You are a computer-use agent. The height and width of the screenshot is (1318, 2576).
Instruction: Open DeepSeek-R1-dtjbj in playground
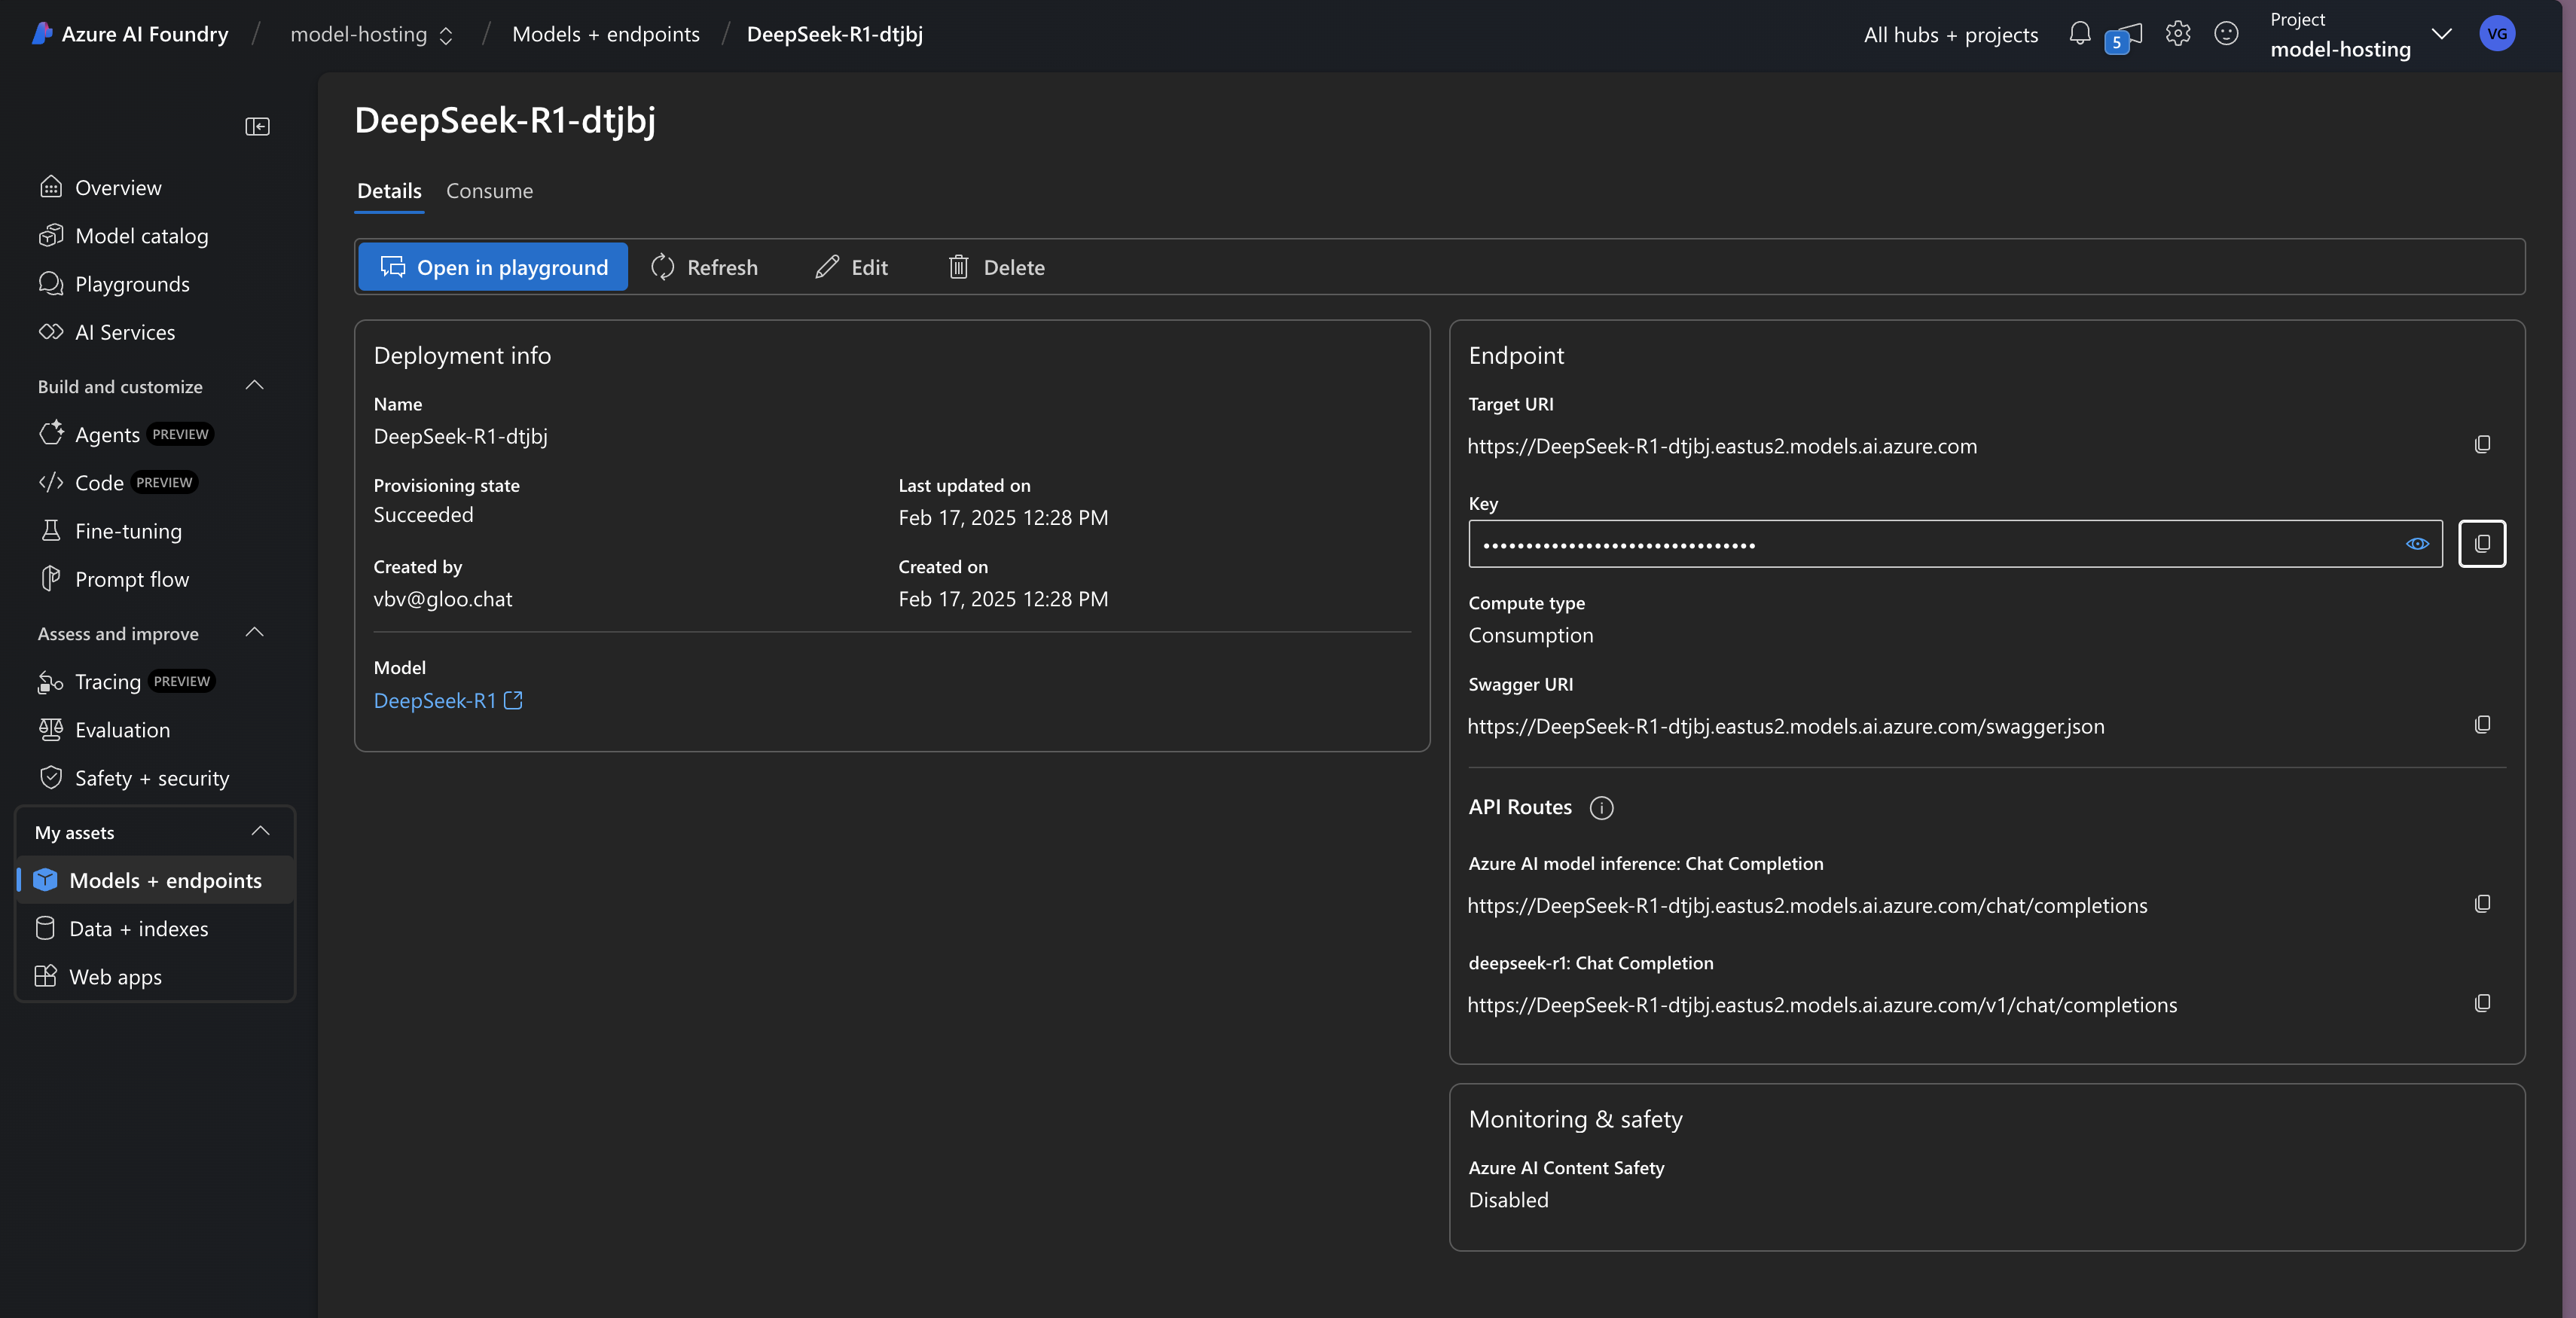(x=492, y=267)
